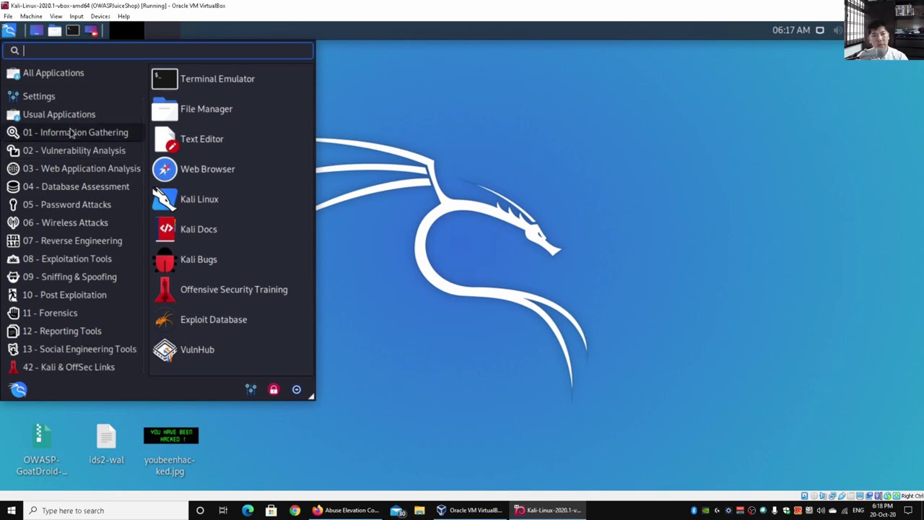Viewport: 924px width, 520px height.
Task: Click the Windows Start button
Action: (11, 511)
